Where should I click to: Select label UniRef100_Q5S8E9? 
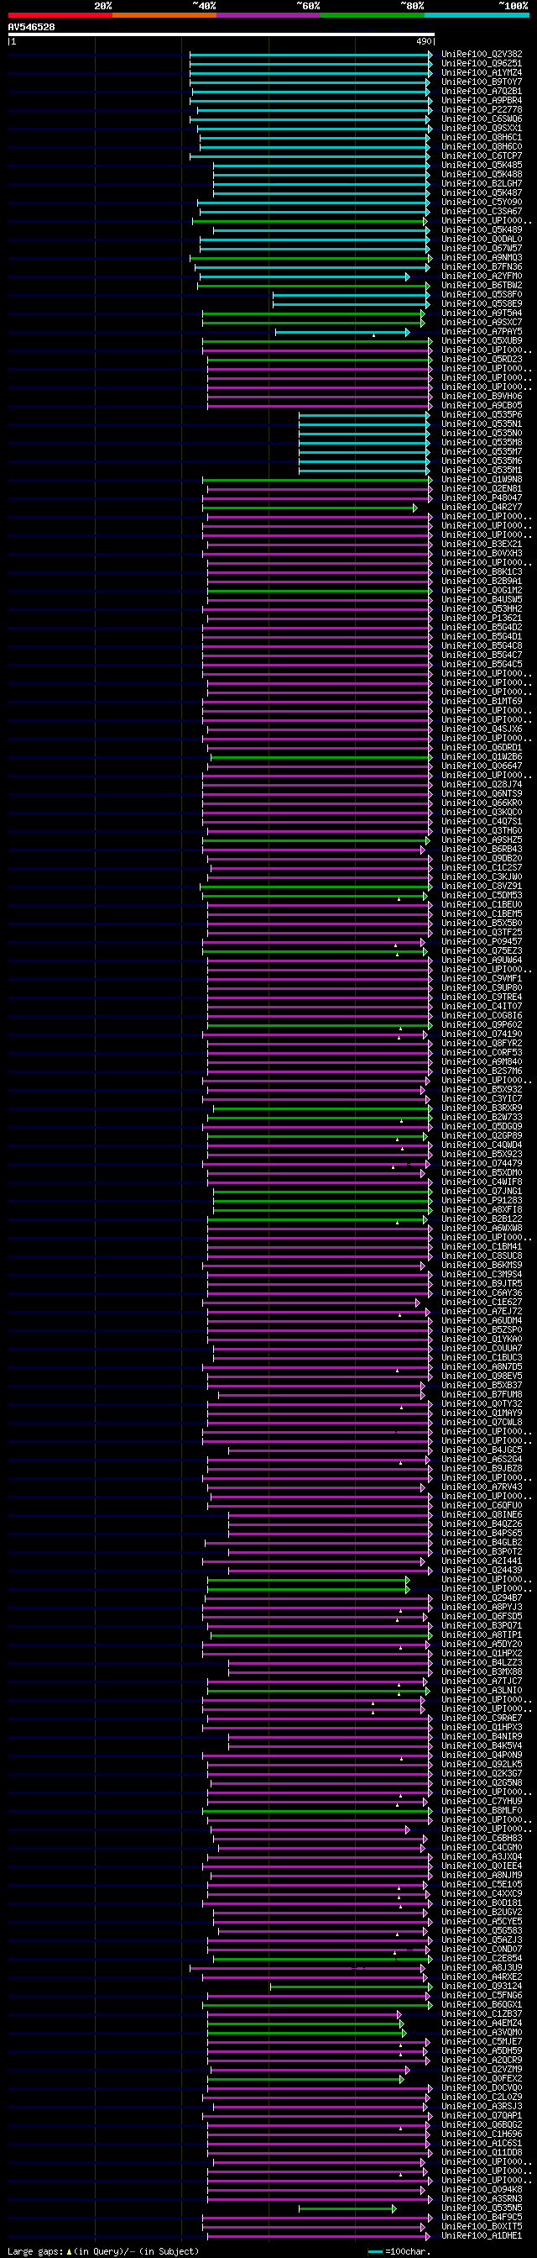click(482, 303)
